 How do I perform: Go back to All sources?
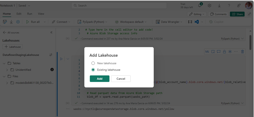(x=11, y=32)
